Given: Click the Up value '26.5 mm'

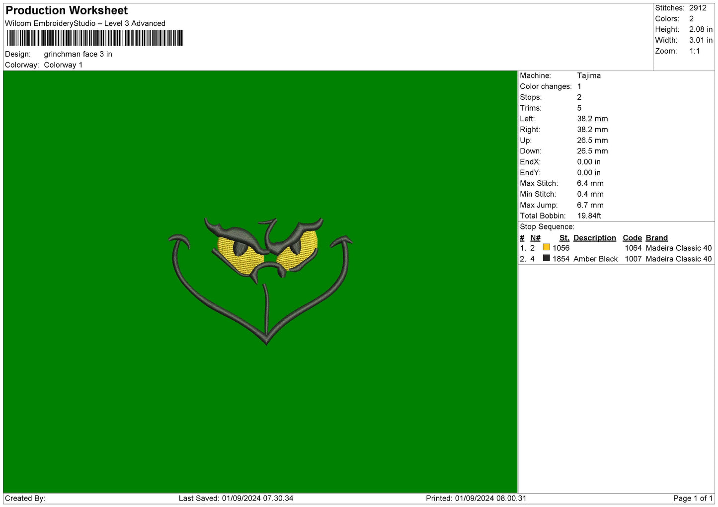Looking at the screenshot, I should (592, 141).
